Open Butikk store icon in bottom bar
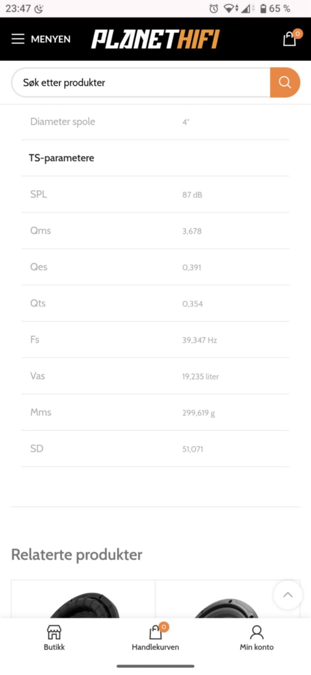 tap(54, 632)
